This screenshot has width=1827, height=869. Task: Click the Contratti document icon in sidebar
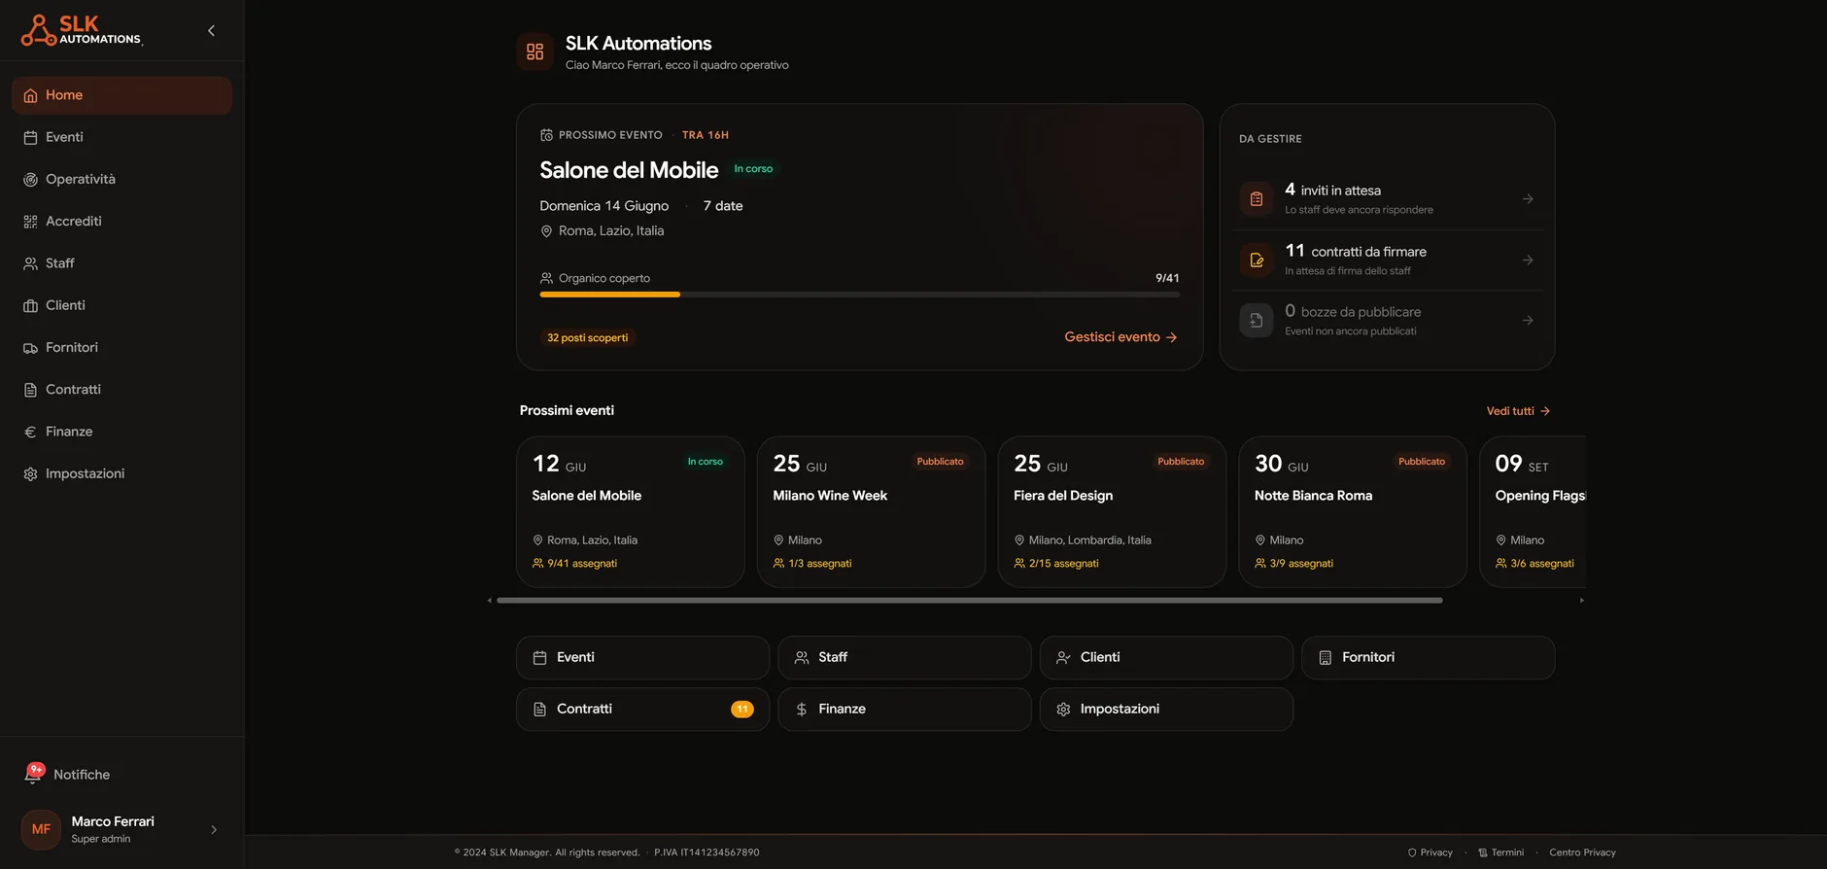click(30, 390)
